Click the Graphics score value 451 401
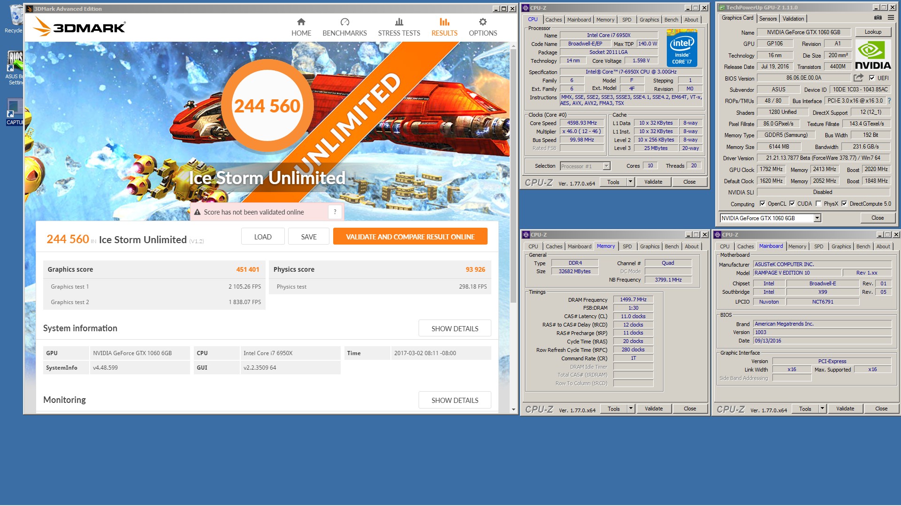901x506 pixels. [x=247, y=269]
